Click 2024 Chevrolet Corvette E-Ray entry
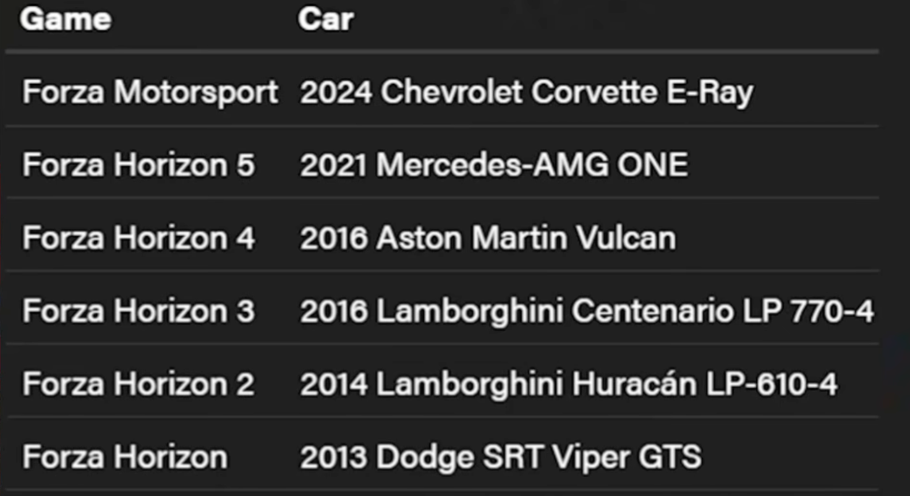The height and width of the screenshot is (496, 910). click(x=527, y=93)
